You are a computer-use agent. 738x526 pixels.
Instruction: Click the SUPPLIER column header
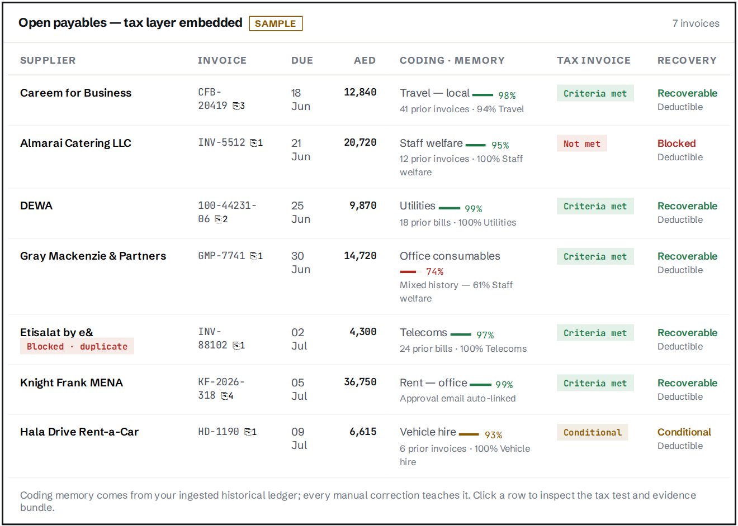click(48, 60)
